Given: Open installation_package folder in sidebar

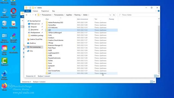Looking at the screenshot, I should [36, 35].
